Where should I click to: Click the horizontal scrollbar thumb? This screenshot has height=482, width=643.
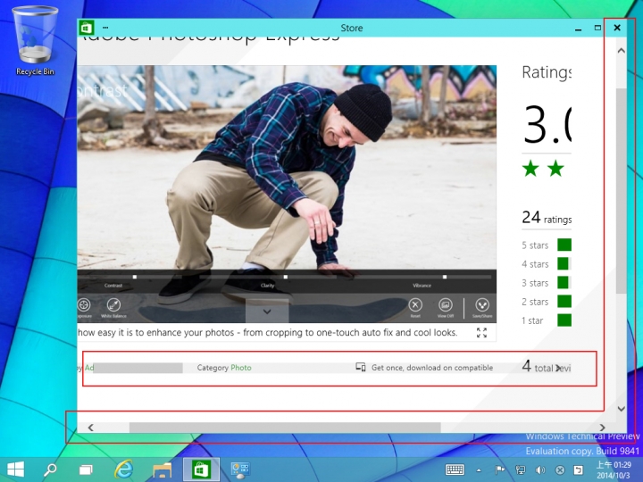pyautogui.click(x=285, y=428)
